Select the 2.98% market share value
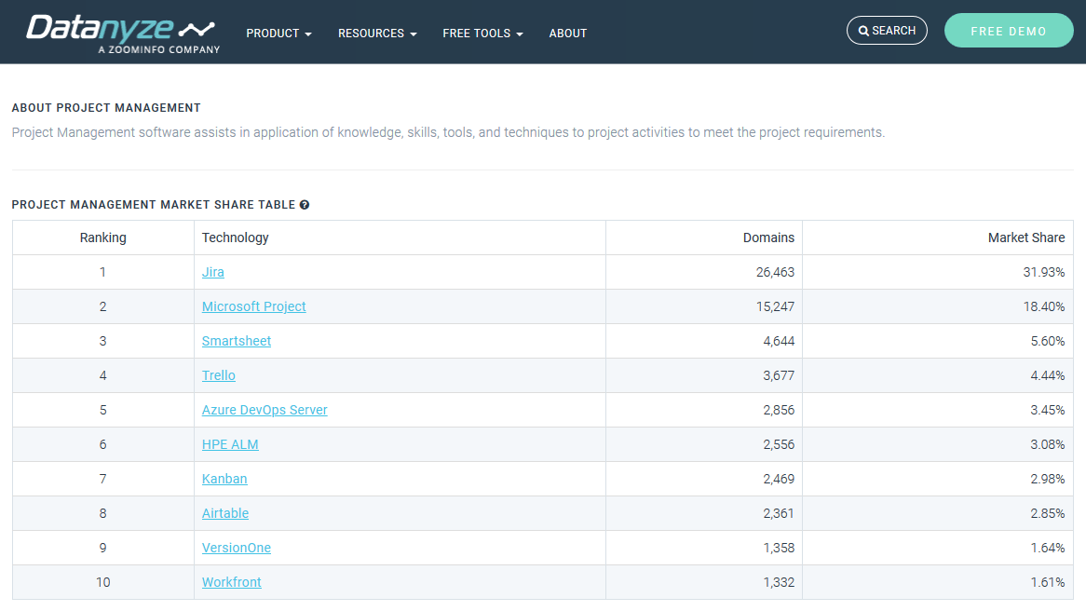1086x611 pixels. (x=1047, y=479)
